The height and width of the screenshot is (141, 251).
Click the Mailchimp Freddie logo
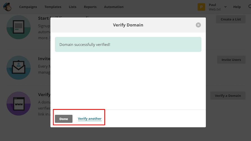pos(7,7)
